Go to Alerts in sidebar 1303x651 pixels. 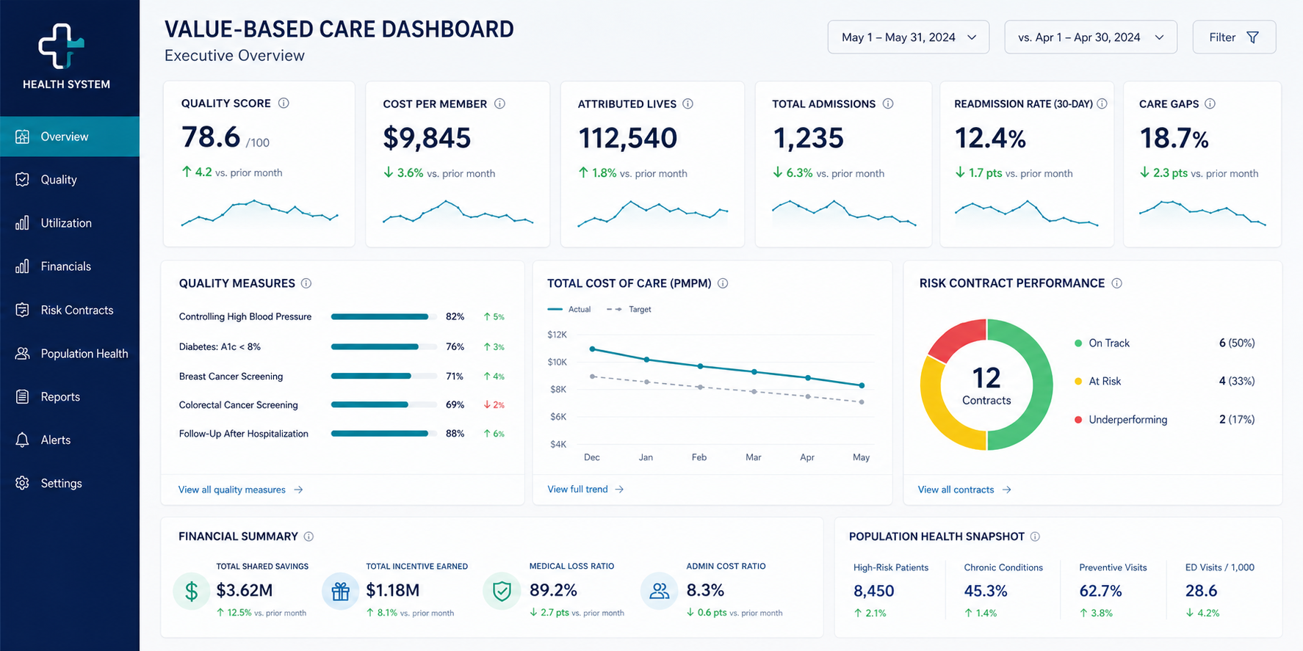click(x=70, y=440)
